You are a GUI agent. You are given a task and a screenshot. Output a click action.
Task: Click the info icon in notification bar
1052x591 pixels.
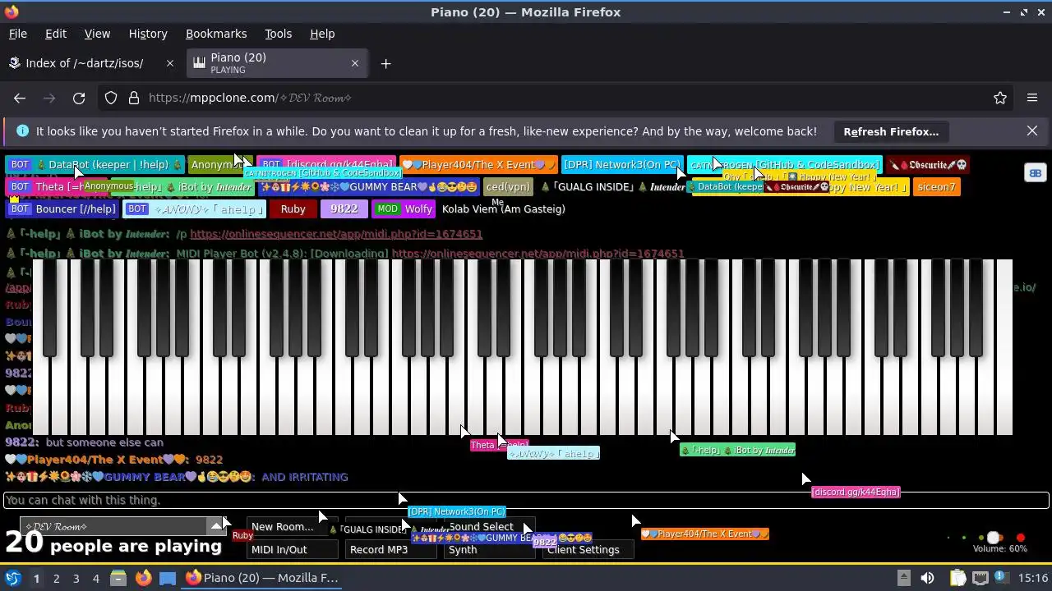[x=22, y=131]
